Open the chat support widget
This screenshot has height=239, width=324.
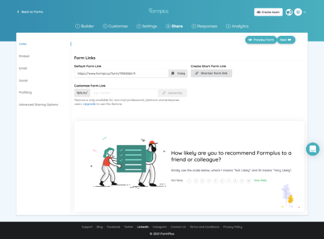point(313,149)
